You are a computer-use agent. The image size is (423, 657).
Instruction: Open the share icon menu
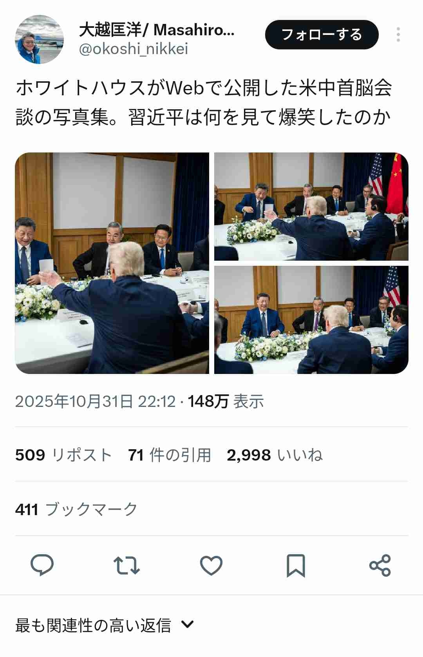pyautogui.click(x=380, y=565)
